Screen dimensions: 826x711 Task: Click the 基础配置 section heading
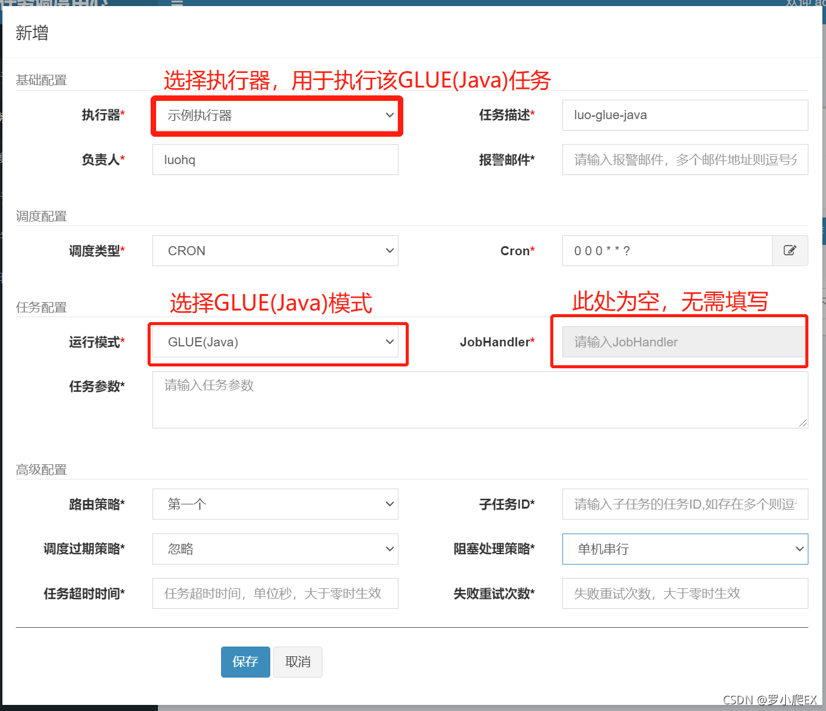41,80
